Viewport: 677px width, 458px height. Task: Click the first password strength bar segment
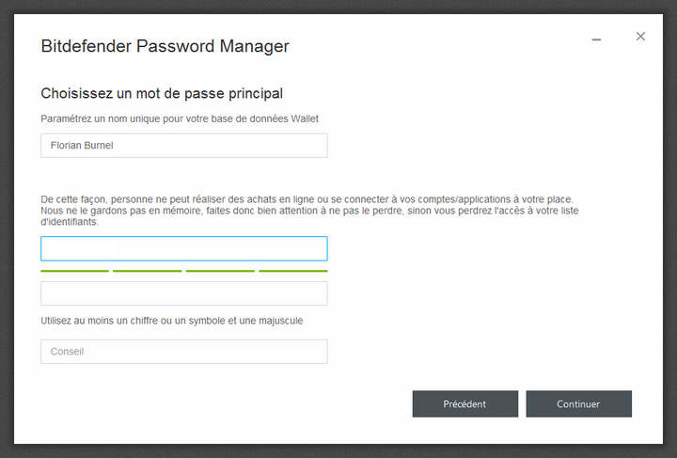74,271
